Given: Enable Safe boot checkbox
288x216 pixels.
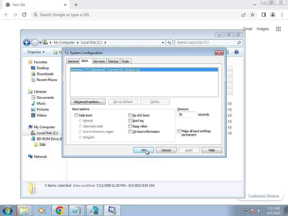Looking at the screenshot, I should point(76,115).
